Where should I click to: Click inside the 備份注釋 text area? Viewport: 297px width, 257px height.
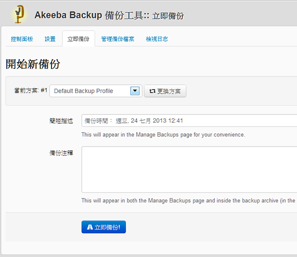pyautogui.click(x=188, y=169)
